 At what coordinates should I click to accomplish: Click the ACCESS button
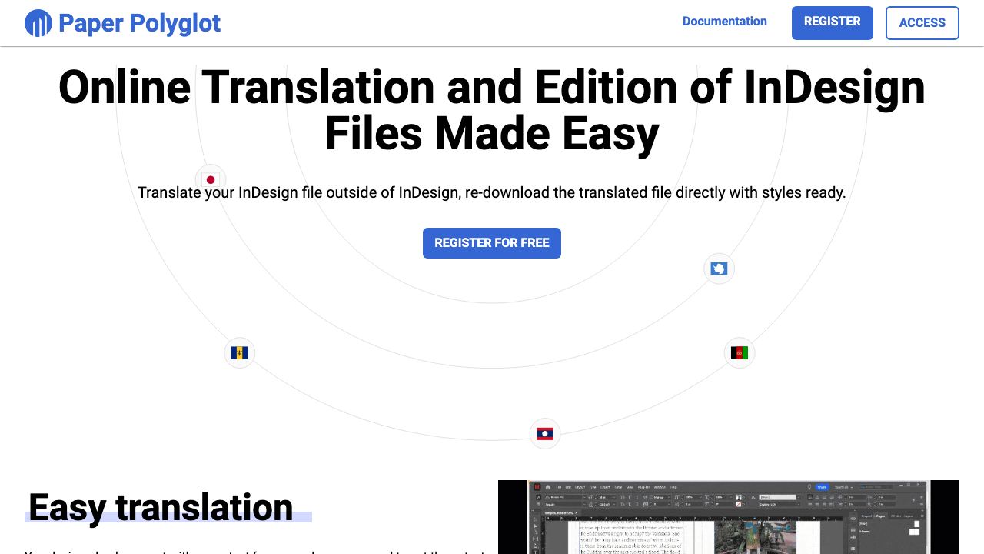[922, 23]
